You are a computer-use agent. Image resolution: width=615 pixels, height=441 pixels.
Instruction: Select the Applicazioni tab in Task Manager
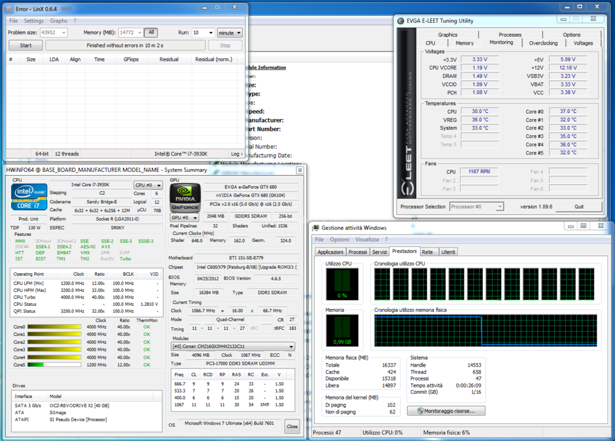(330, 252)
